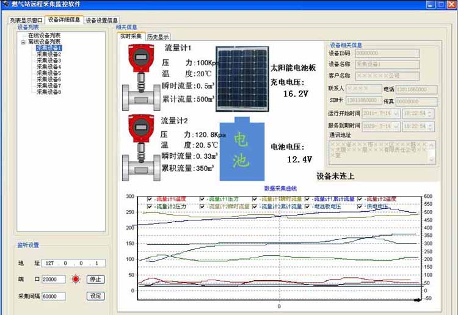
Task: Close the monitoring software window
Action: coord(451,5)
